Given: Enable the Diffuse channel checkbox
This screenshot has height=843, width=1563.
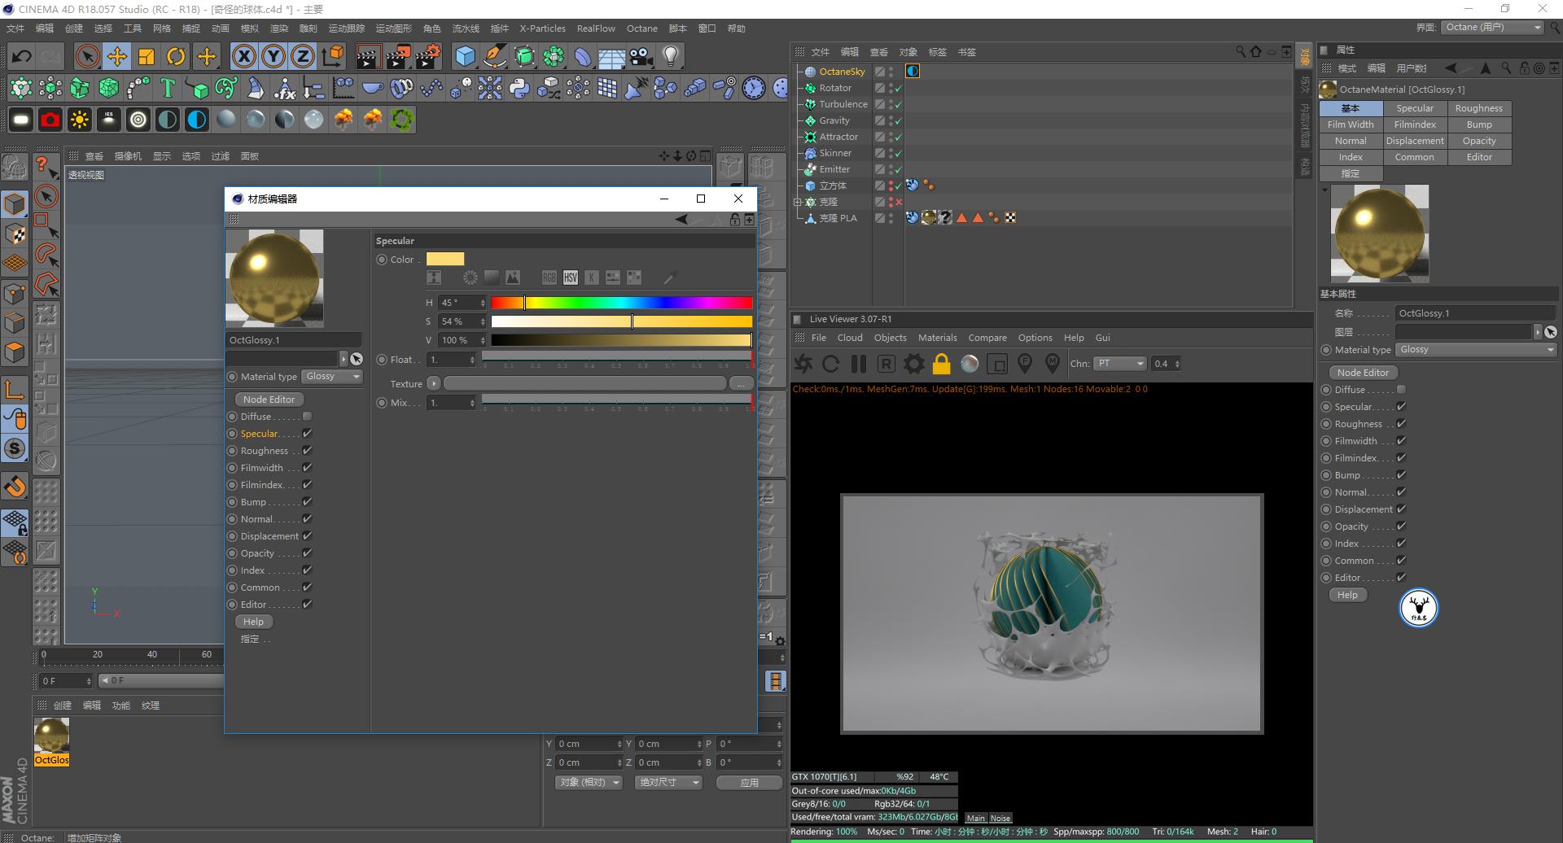Looking at the screenshot, I should [307, 416].
